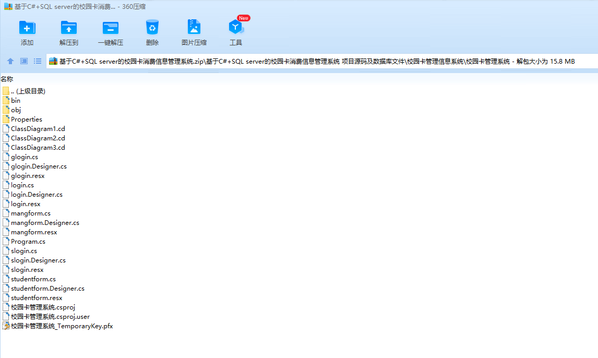Viewport: 598px width, 358px height.
Task: Go up one directory with arrow icon
Action: (x=10, y=61)
